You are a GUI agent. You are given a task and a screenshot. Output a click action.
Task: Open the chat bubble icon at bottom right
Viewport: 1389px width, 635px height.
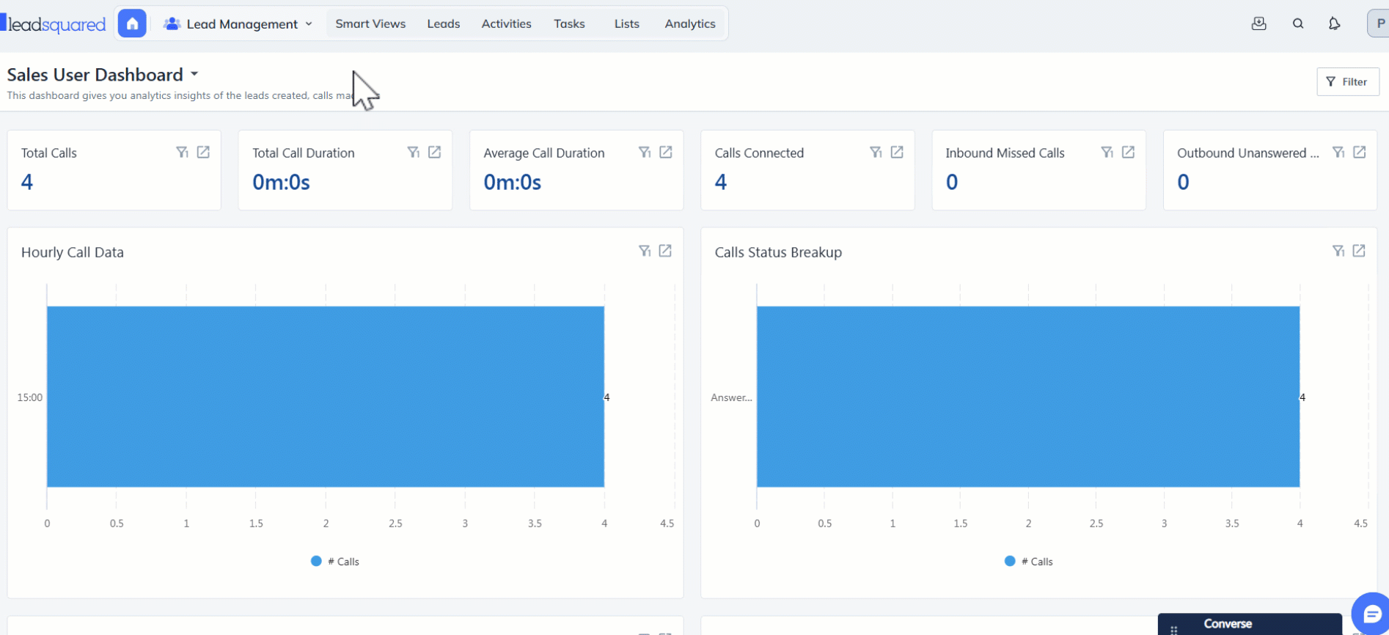coord(1371,614)
